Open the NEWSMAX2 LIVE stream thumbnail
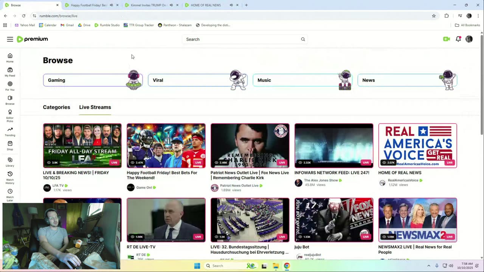Screen dimensions: 484x272 pos(418,220)
